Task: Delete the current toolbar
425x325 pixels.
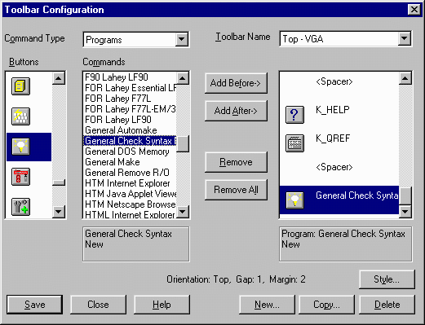Action: point(387,305)
